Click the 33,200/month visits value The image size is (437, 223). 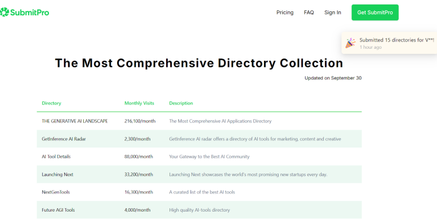[138, 175]
